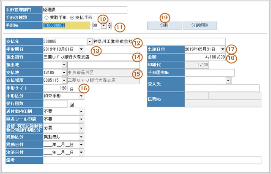Open the 送付案内印刷 dropdown
Screen dimensions: 271x174
(x=81, y=112)
